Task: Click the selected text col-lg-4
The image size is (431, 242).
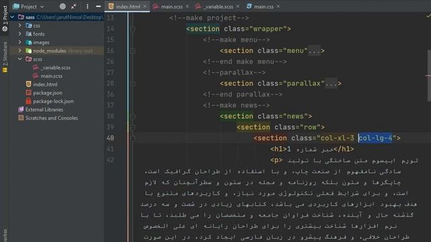Action: point(375,138)
